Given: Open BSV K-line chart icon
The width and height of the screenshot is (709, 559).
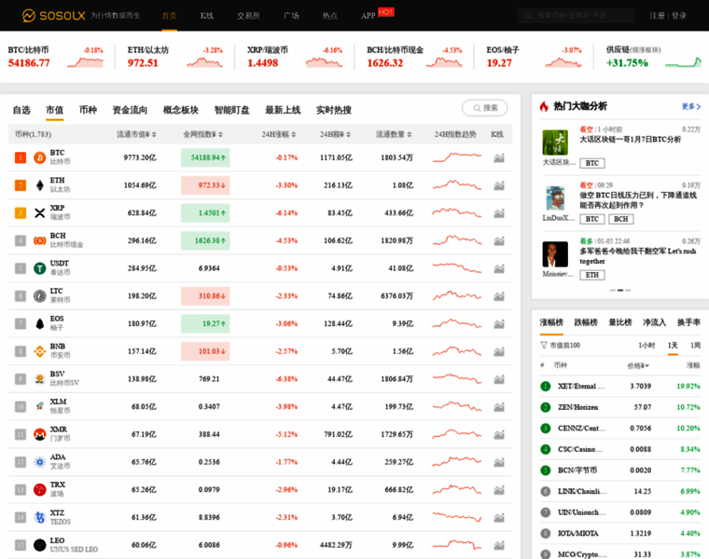Looking at the screenshot, I should tap(499, 379).
